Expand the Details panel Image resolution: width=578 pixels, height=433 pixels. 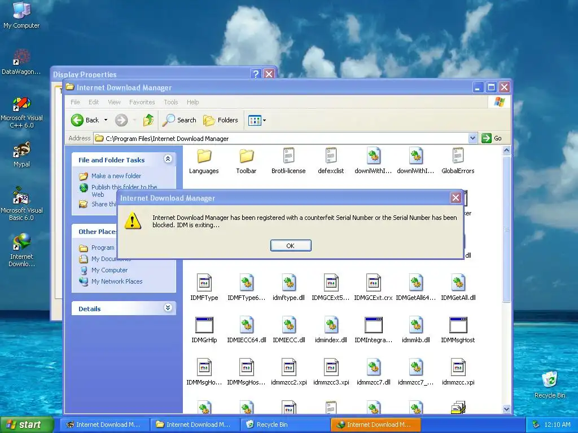pyautogui.click(x=168, y=308)
